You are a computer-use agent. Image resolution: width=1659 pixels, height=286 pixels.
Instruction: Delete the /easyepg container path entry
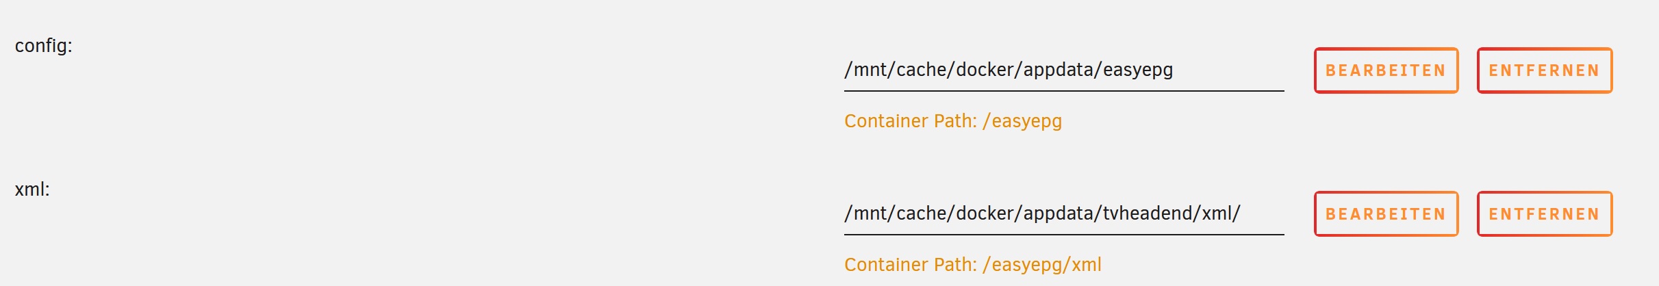(1545, 70)
